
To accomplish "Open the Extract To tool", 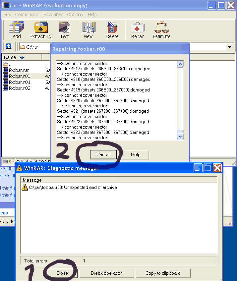I will pos(40,30).
